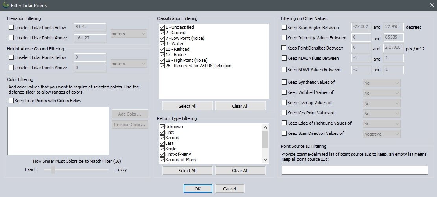Enable Keep Lidar Points with Colors Below

11,101
